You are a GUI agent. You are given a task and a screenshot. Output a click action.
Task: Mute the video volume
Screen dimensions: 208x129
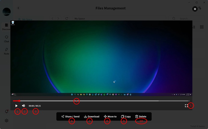point(23,106)
